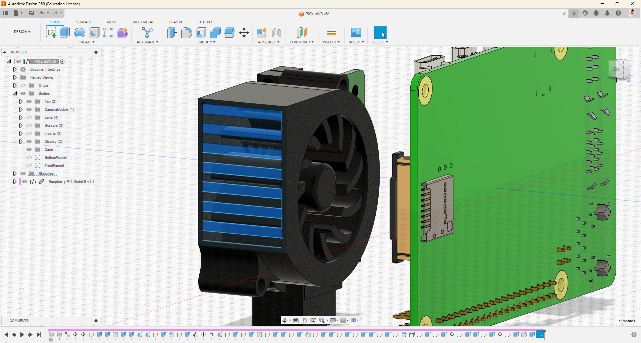Save the document with the save icon
Screen dimensions: 641x343
click(31, 13)
